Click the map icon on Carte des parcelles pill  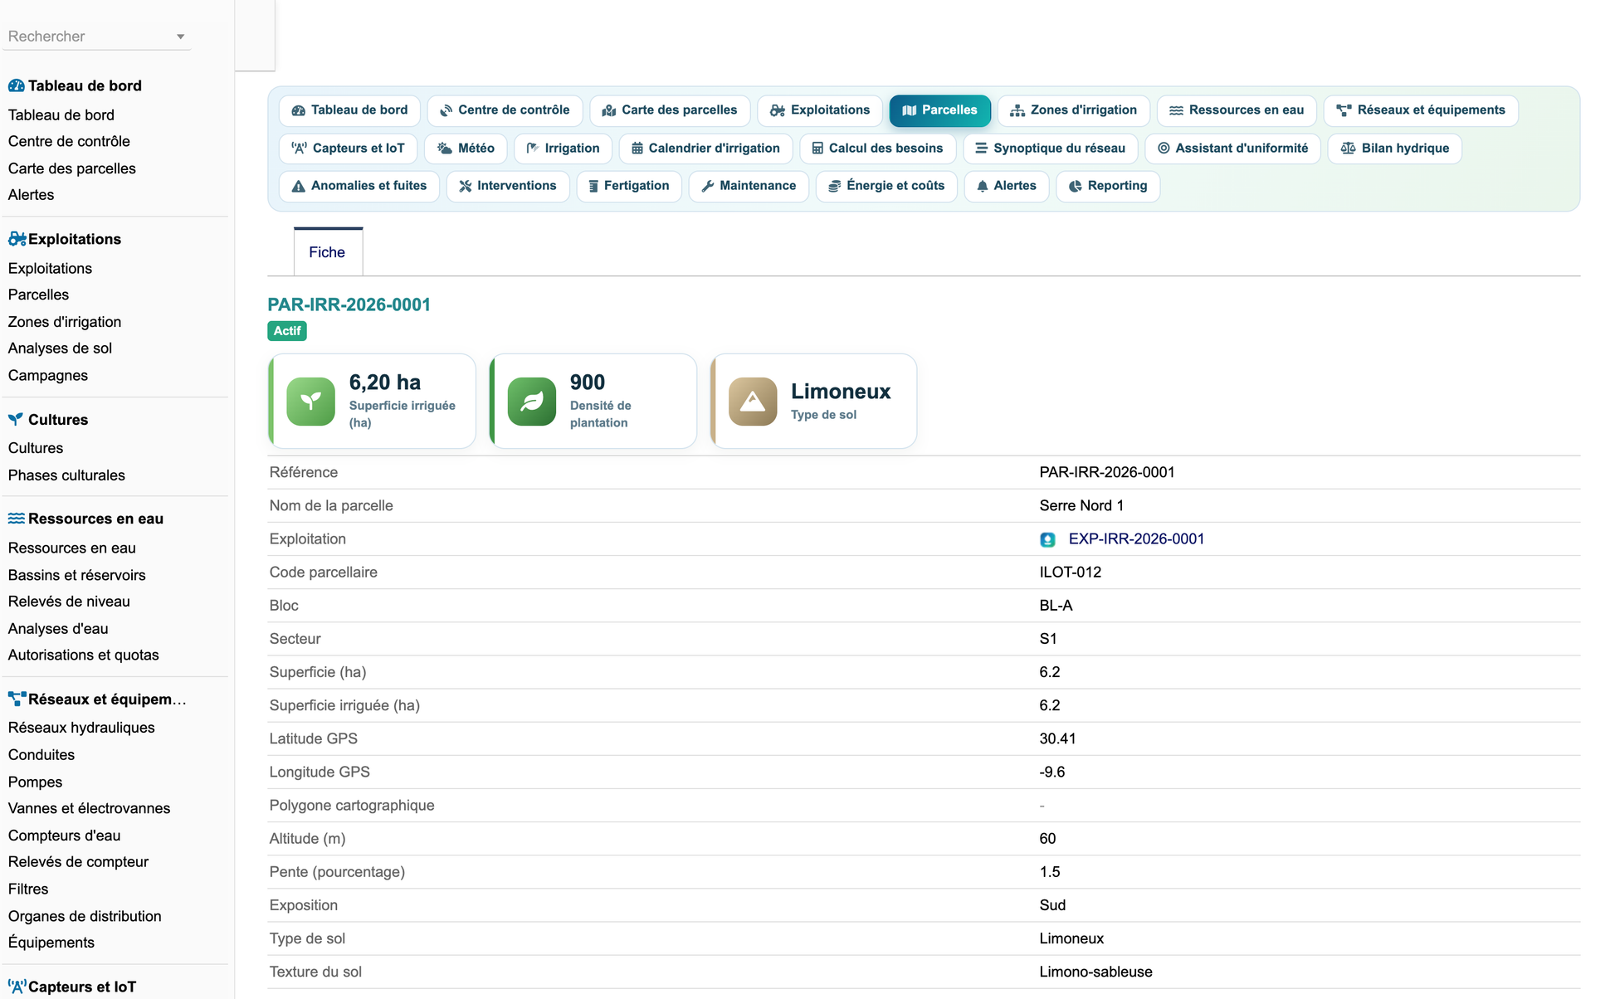(609, 110)
